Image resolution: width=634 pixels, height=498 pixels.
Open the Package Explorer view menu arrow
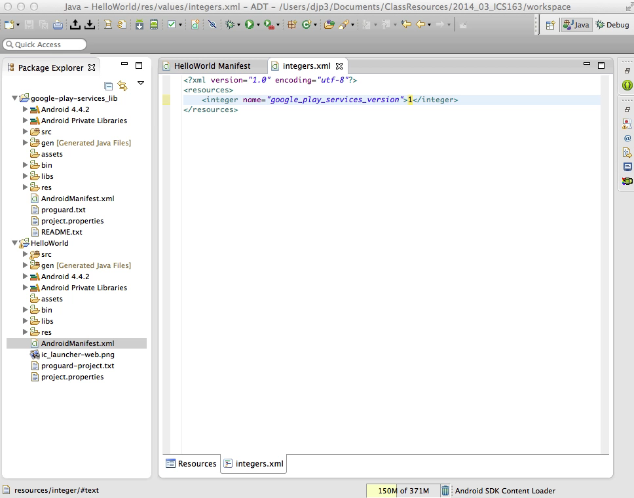coord(141,83)
